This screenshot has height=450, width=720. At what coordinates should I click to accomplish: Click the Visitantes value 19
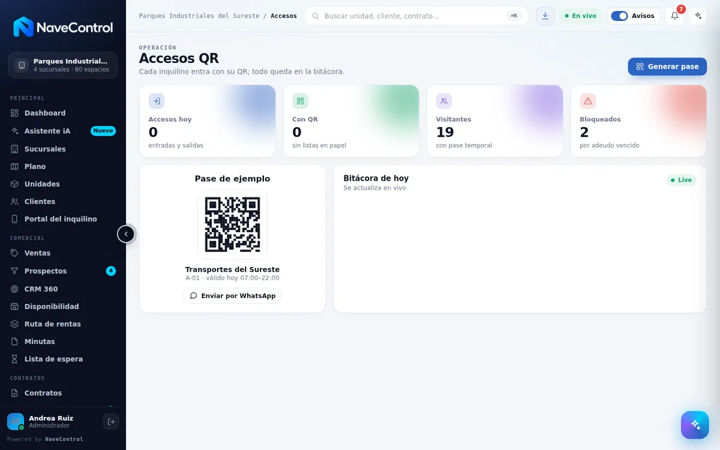pos(445,133)
